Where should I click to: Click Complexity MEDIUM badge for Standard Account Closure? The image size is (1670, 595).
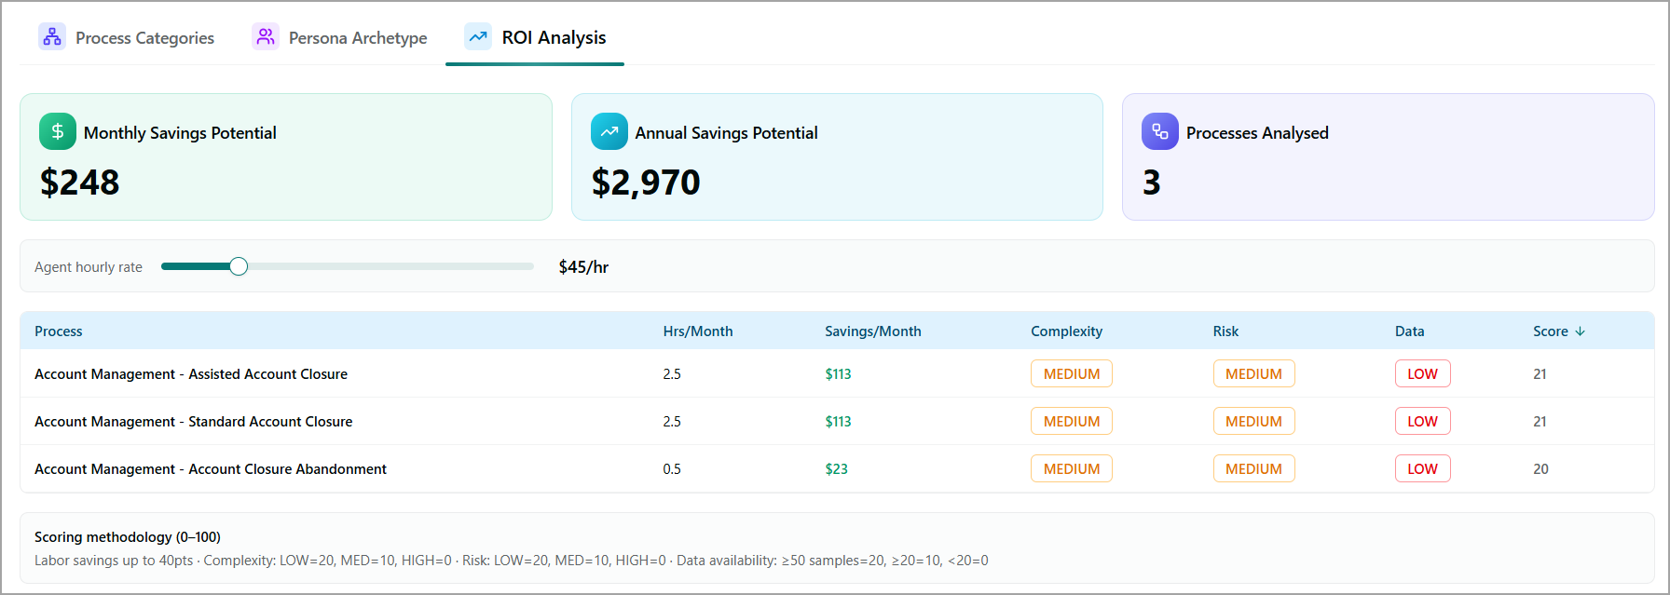tap(1072, 421)
